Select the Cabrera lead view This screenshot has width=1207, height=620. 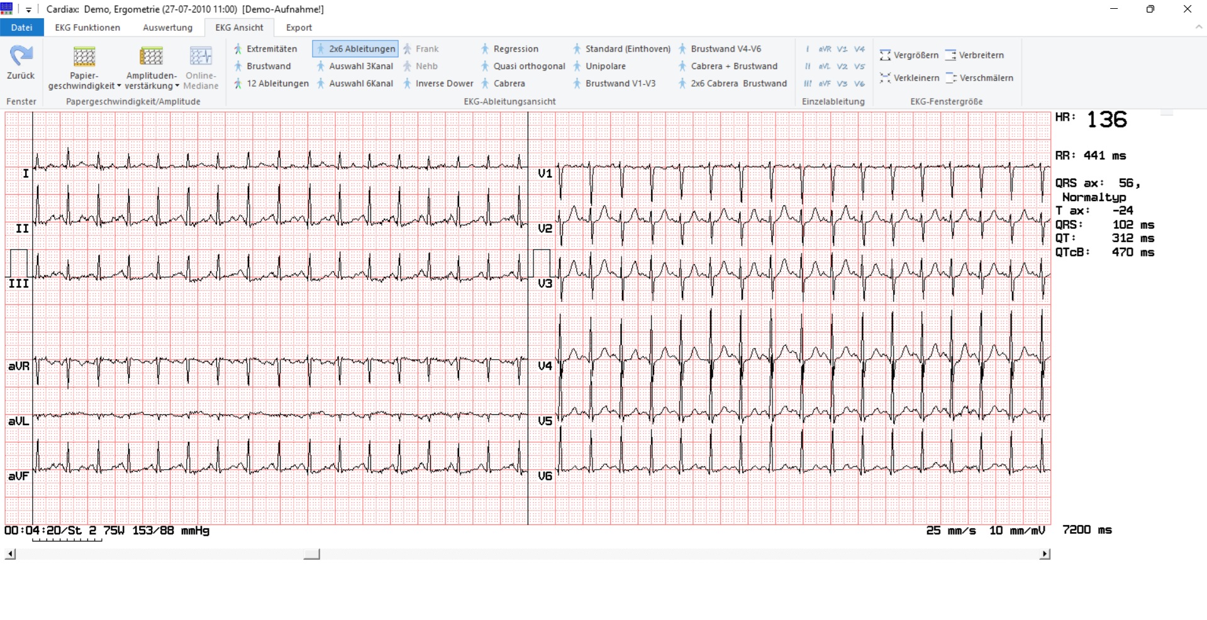(x=503, y=83)
